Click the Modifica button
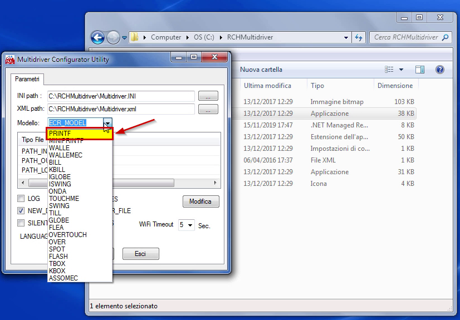Image resolution: width=460 pixels, height=320 pixels. click(200, 201)
